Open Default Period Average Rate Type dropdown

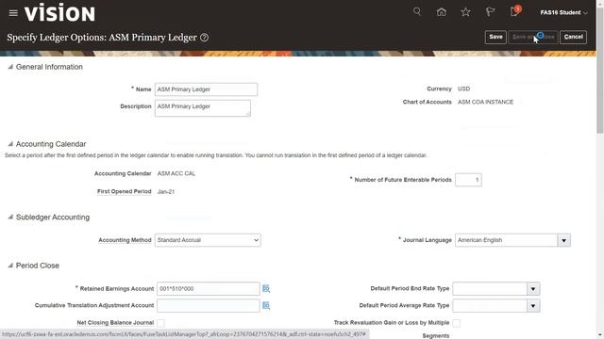pos(533,306)
